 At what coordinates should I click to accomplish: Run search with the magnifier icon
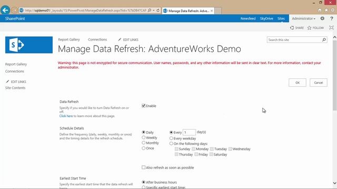click(324, 40)
